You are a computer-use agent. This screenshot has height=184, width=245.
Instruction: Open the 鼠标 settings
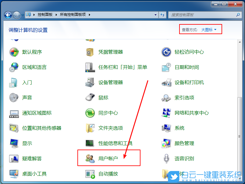click(102, 97)
